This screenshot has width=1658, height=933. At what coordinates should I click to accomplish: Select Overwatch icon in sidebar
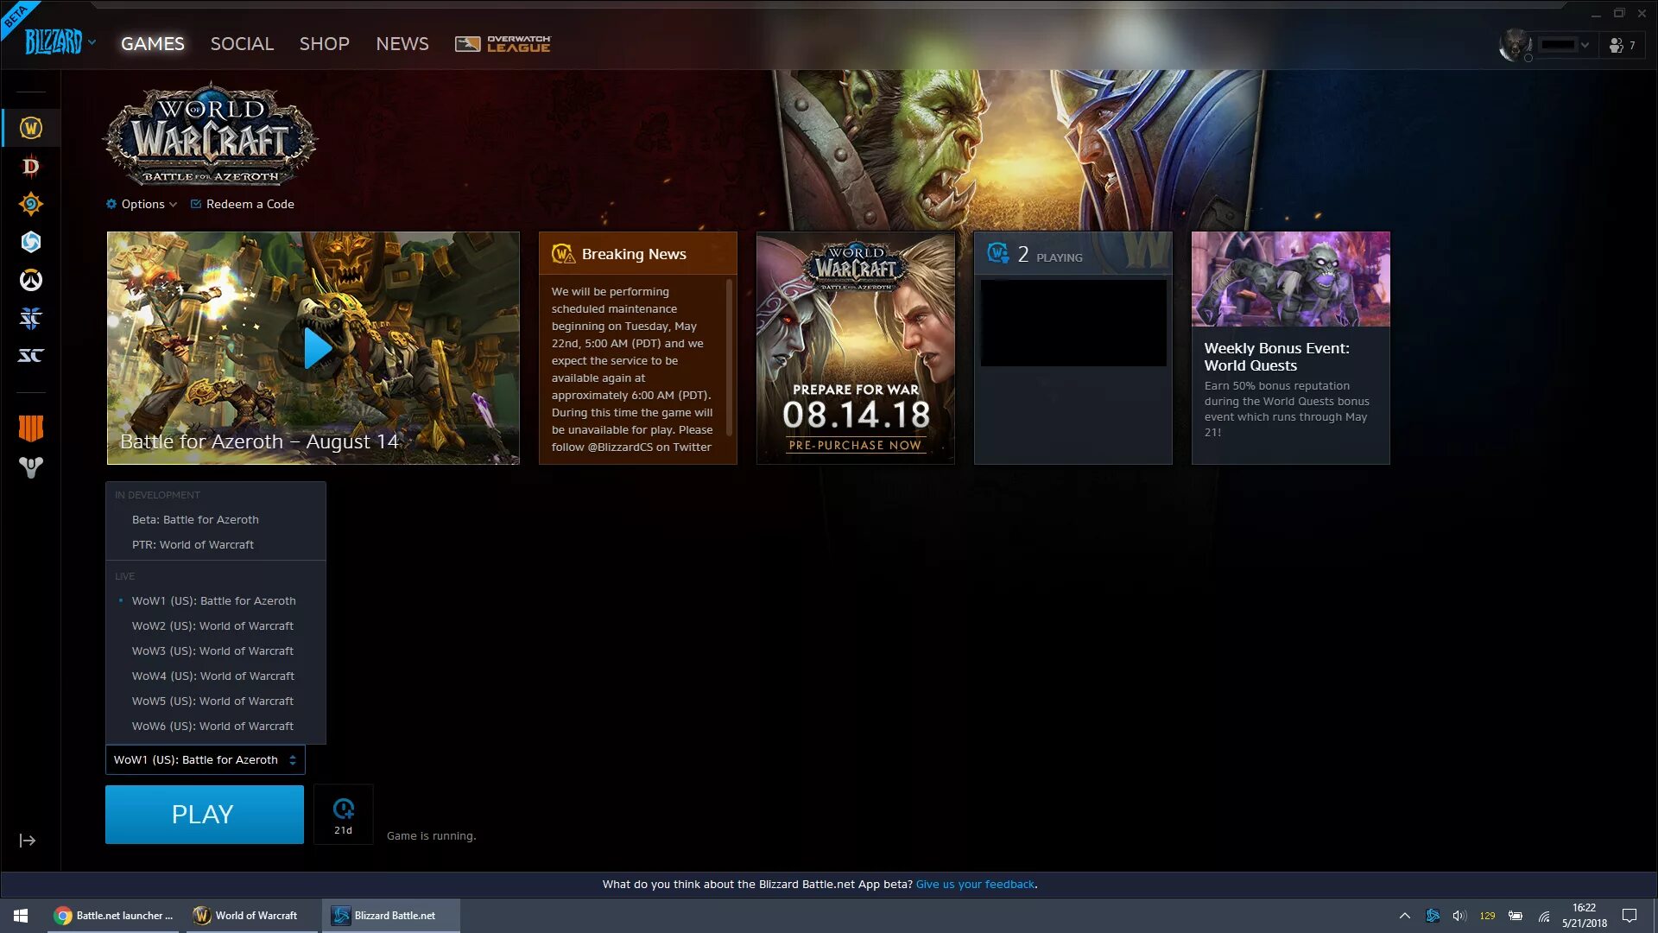[x=31, y=280]
